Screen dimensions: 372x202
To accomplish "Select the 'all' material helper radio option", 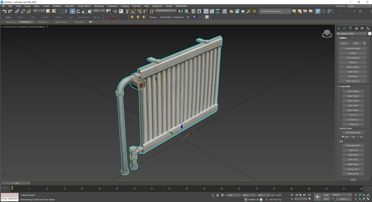I will 358,137.
